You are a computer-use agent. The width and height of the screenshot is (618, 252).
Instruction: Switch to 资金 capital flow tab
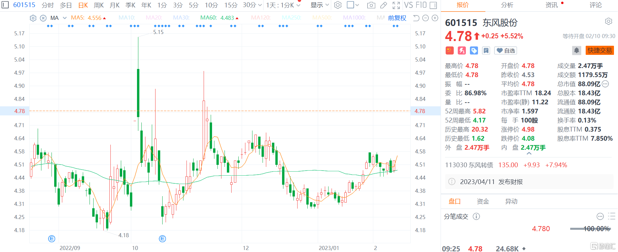483,201
